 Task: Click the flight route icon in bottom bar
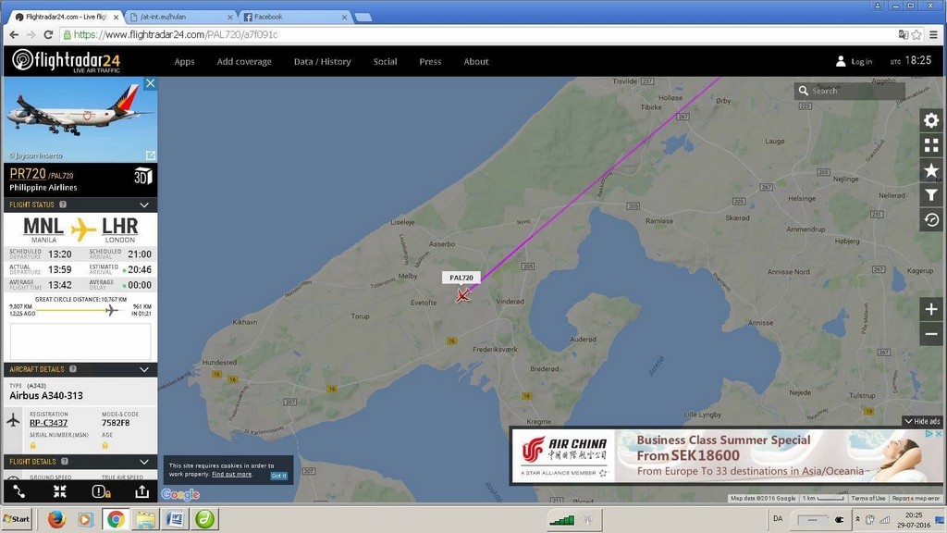coord(19,492)
